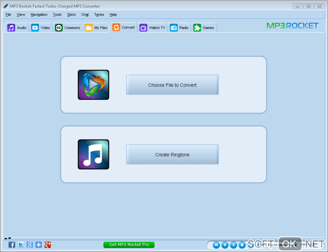Switch to the Video tab
328x252 pixels.
point(41,28)
